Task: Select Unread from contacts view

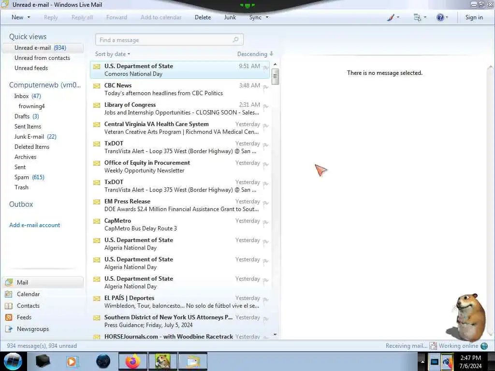Action: pyautogui.click(x=43, y=58)
